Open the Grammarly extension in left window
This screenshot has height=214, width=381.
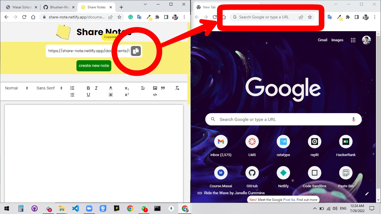click(x=131, y=17)
